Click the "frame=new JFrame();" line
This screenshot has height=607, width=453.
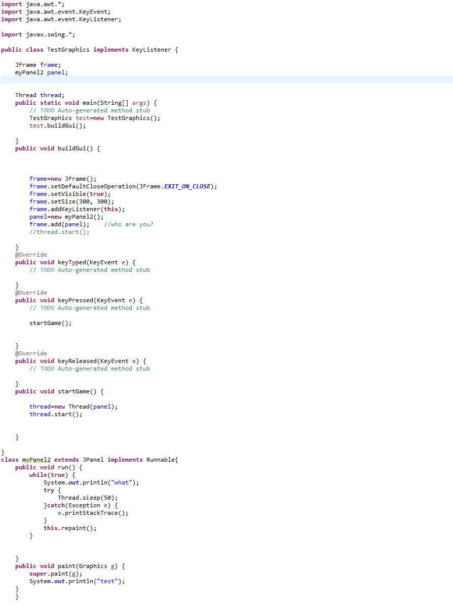pyautogui.click(x=63, y=179)
